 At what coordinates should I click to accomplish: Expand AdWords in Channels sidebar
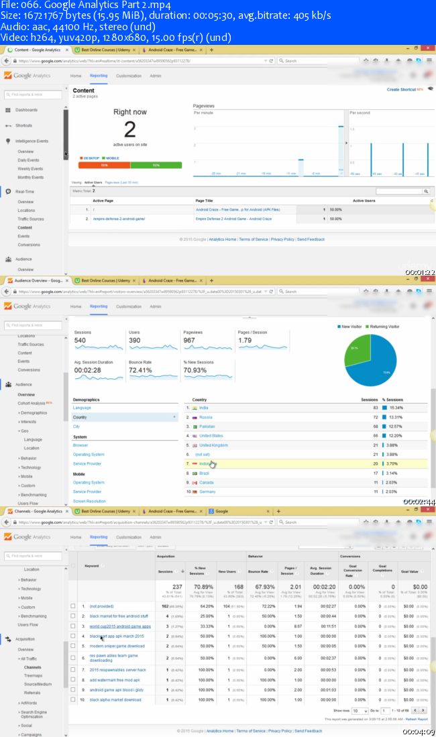click(28, 703)
